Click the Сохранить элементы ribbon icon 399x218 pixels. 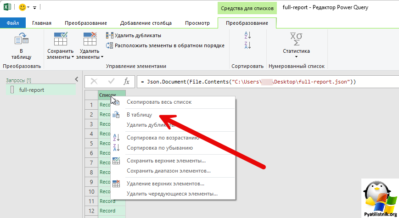coord(61,39)
